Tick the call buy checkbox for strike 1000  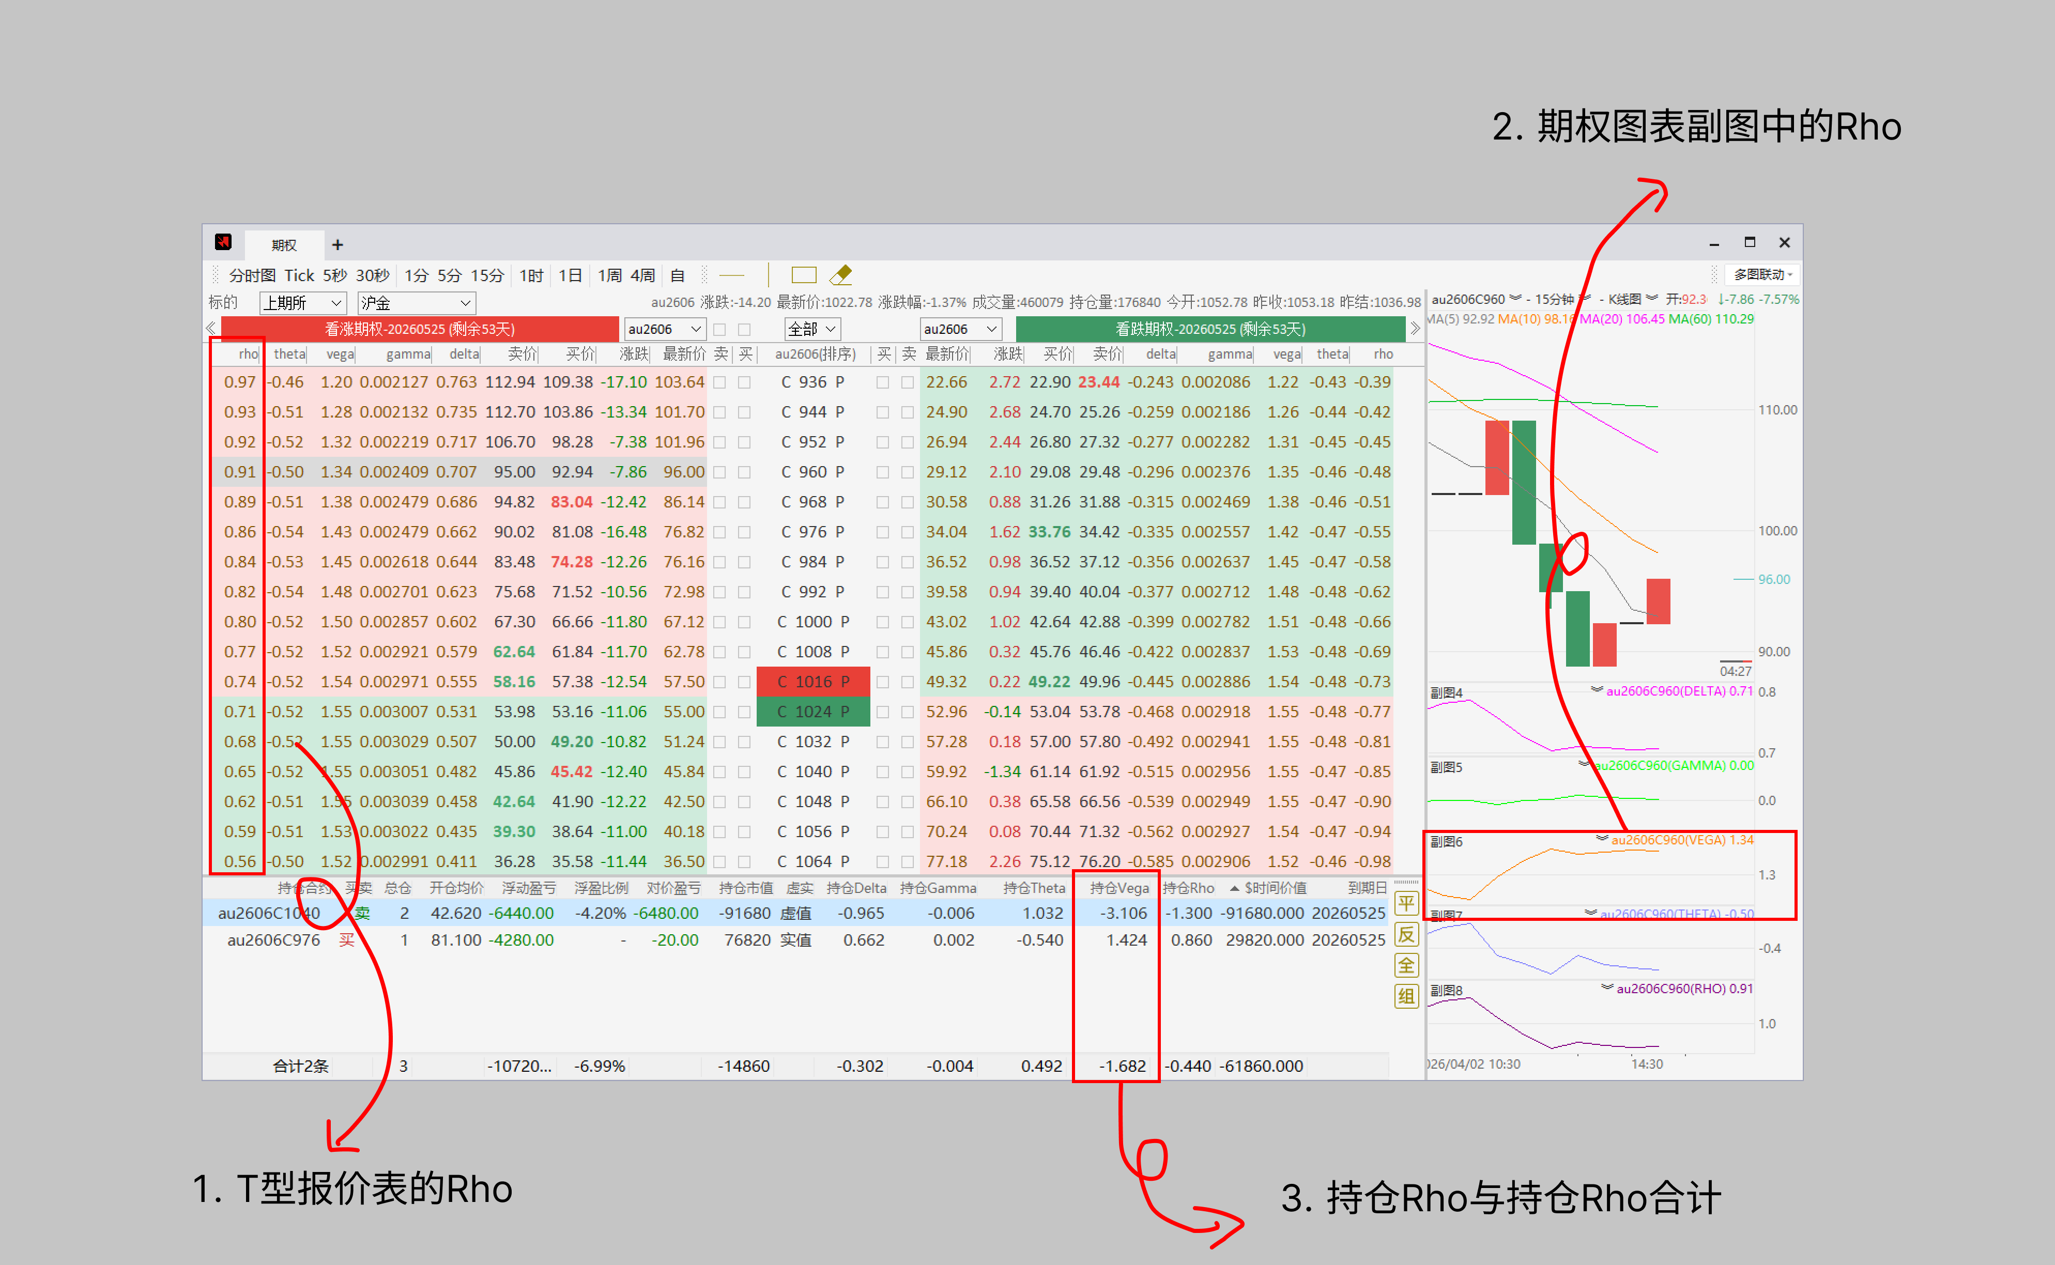tap(744, 623)
